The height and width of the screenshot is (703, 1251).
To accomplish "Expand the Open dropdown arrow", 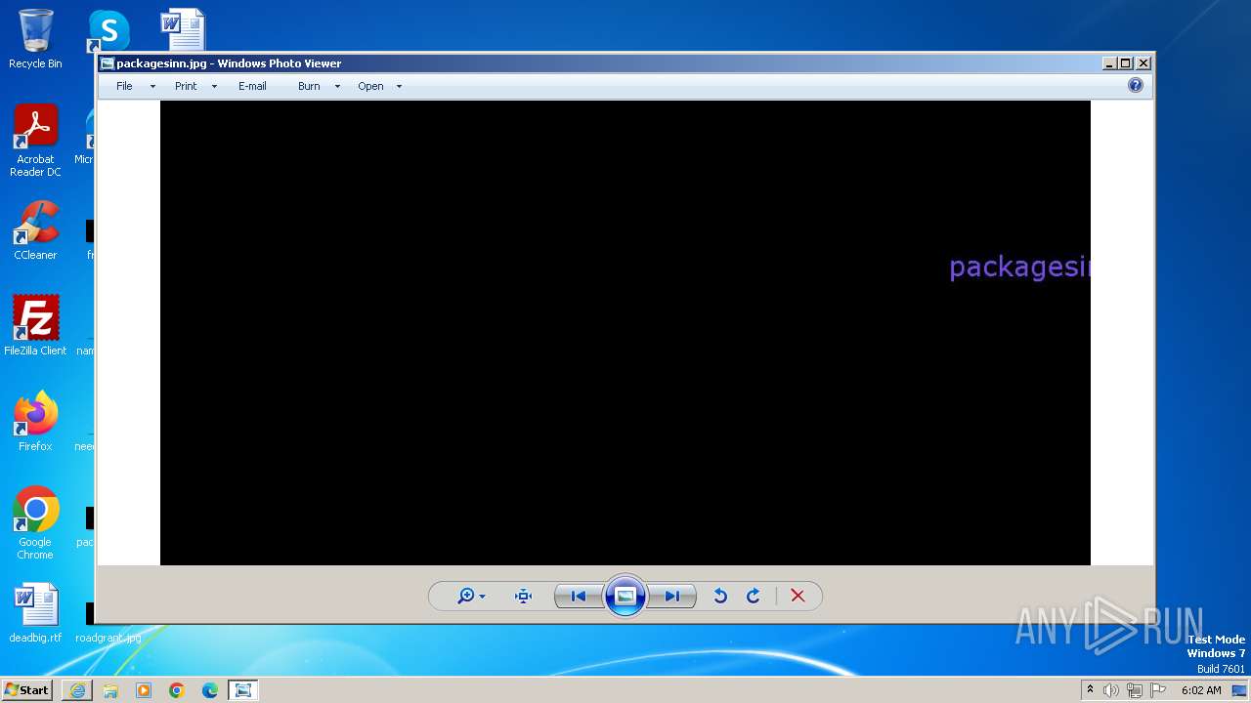I will pos(399,87).
